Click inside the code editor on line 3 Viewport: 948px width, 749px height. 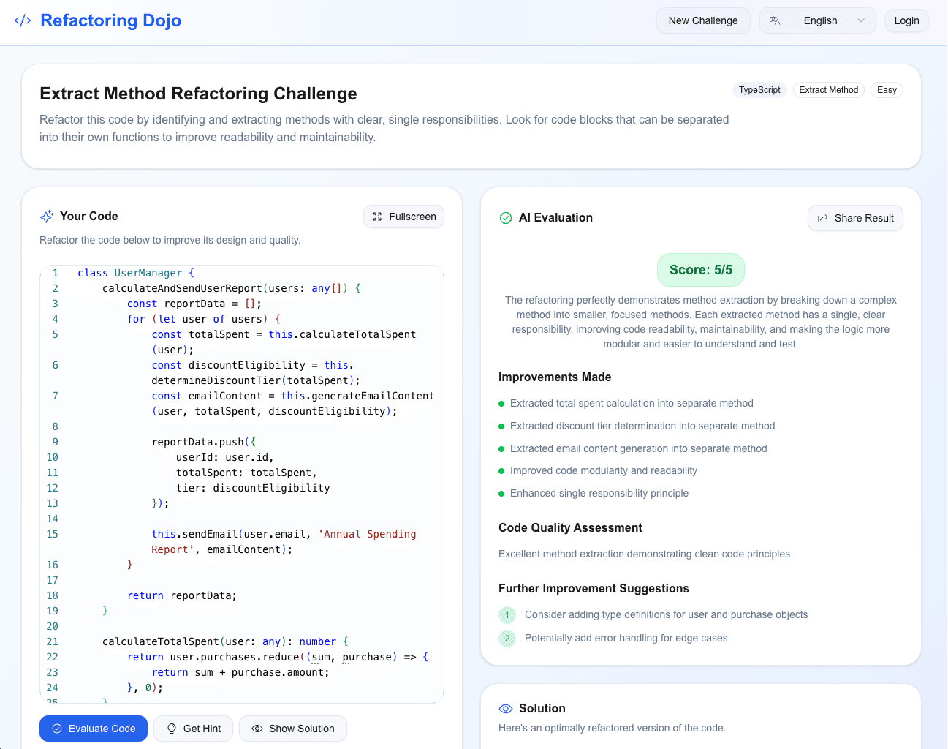click(x=219, y=303)
